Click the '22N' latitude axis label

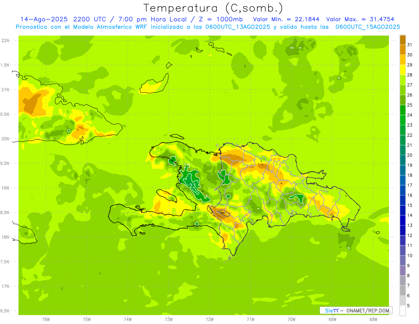click(6, 40)
